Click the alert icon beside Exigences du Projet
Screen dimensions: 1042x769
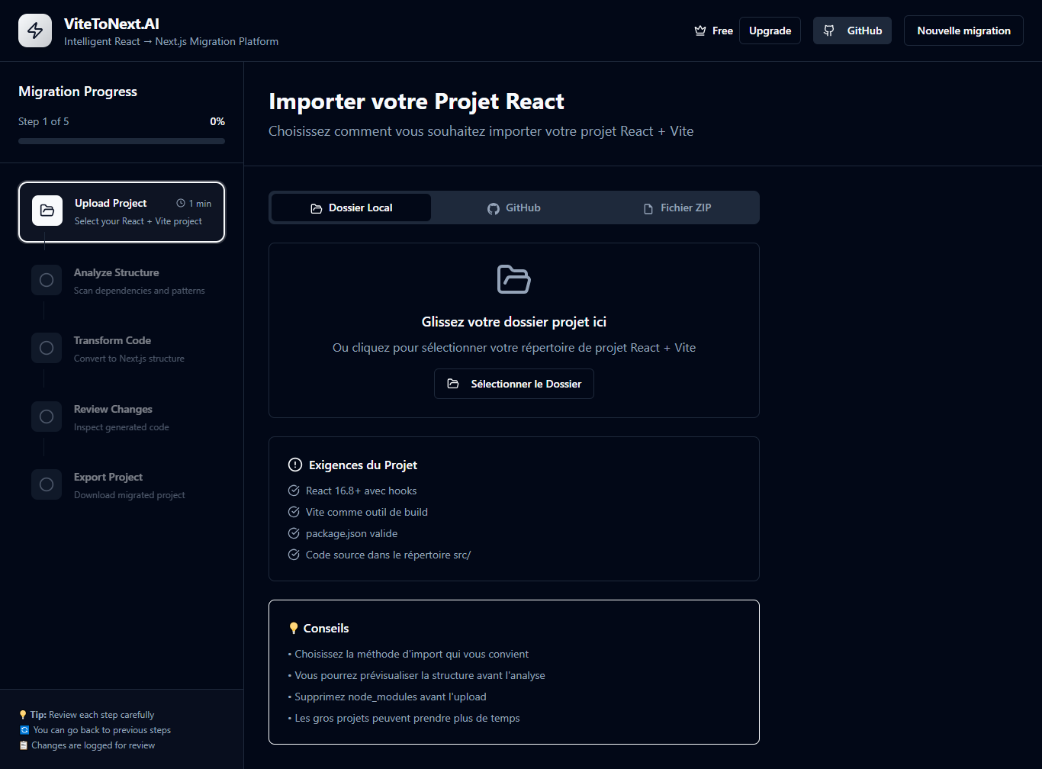[294, 464]
